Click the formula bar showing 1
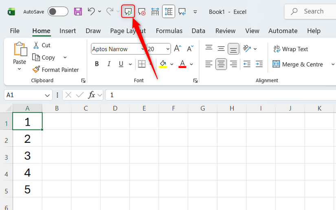Image resolution: width=336 pixels, height=210 pixels. [x=221, y=95]
